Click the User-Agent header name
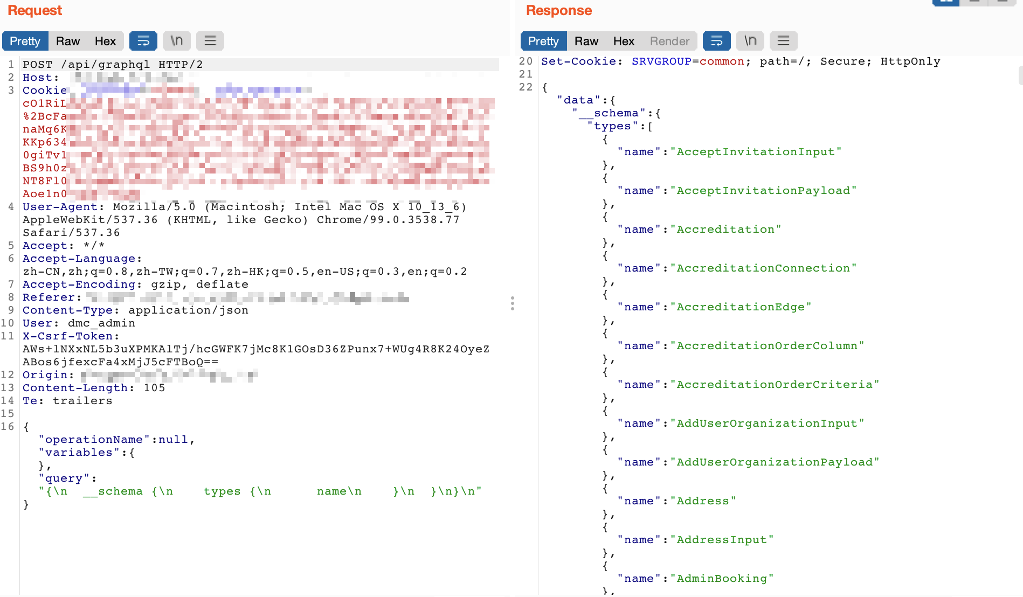 [x=60, y=207]
